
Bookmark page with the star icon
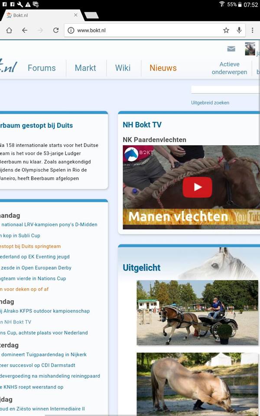click(226, 30)
